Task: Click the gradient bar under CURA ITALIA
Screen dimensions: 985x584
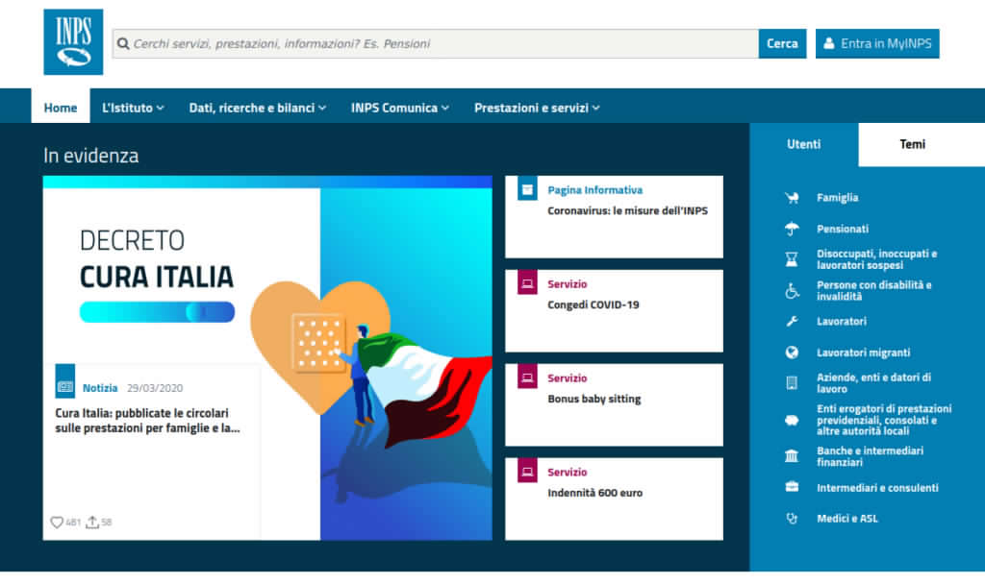Action: pos(157,312)
